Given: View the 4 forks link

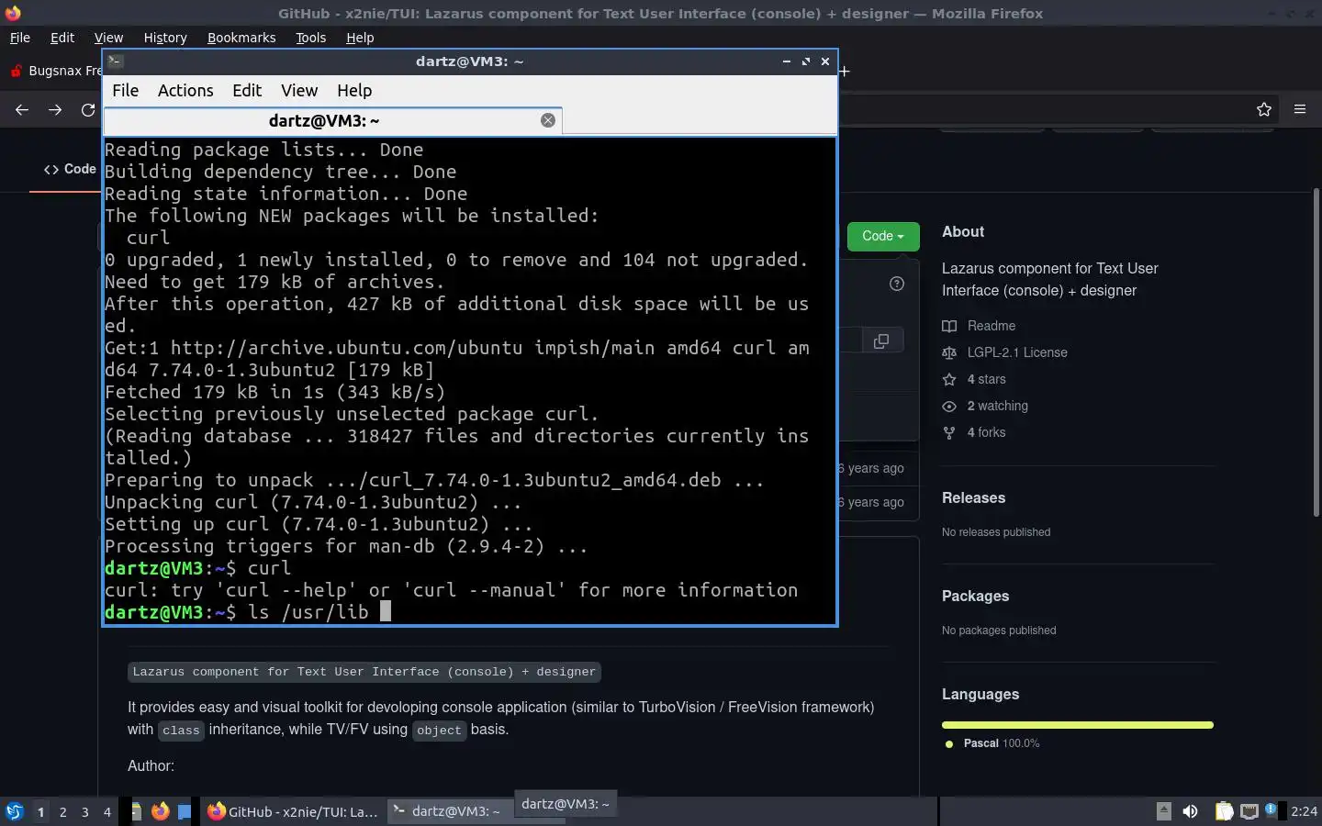Looking at the screenshot, I should click(987, 432).
